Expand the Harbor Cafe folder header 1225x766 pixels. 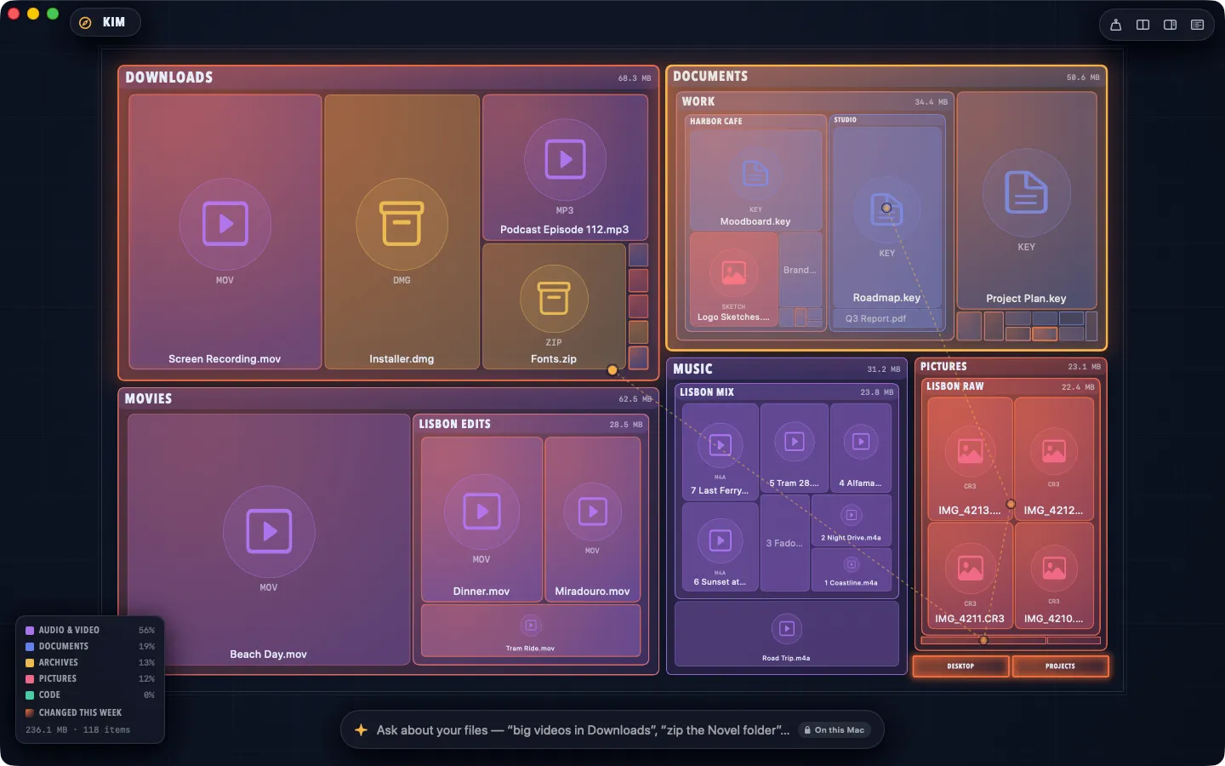click(755, 122)
